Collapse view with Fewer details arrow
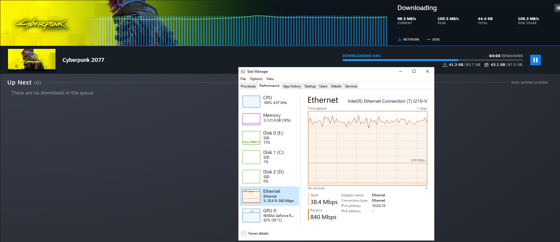 pos(243,233)
